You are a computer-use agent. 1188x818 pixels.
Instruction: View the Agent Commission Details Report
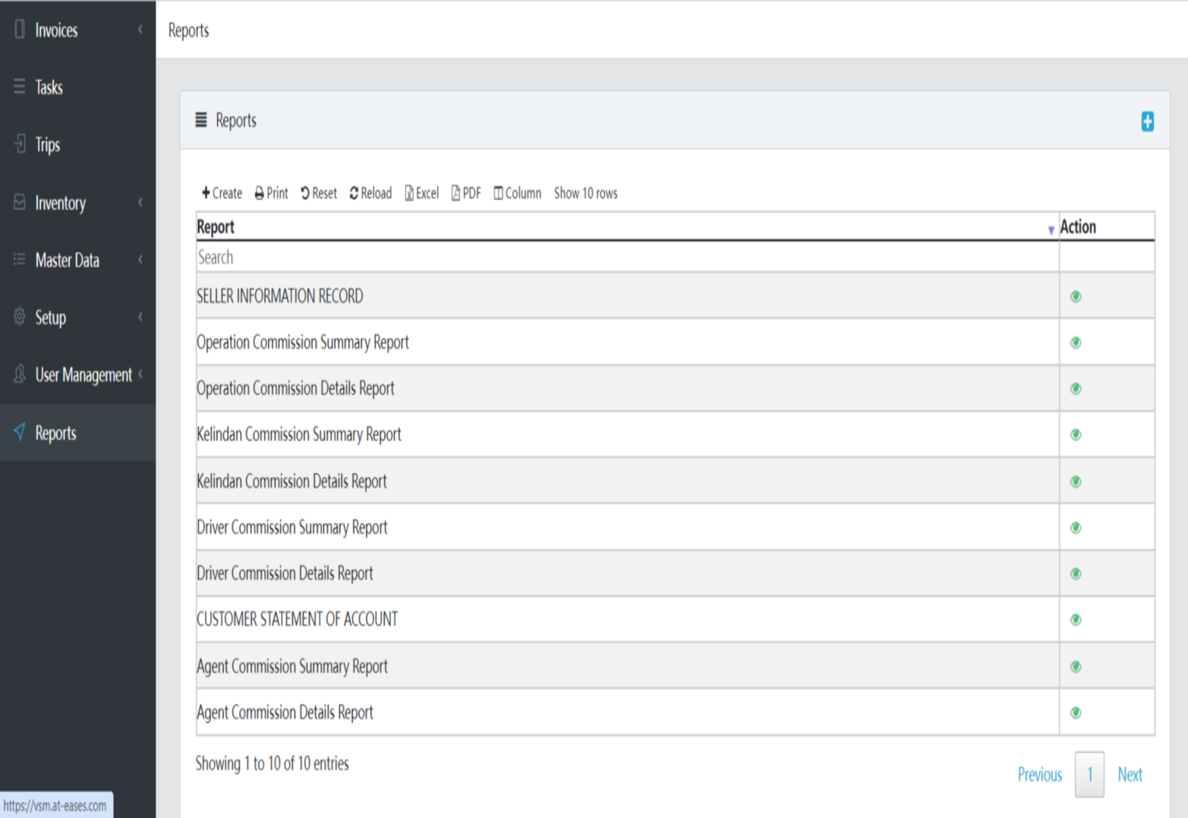1075,713
